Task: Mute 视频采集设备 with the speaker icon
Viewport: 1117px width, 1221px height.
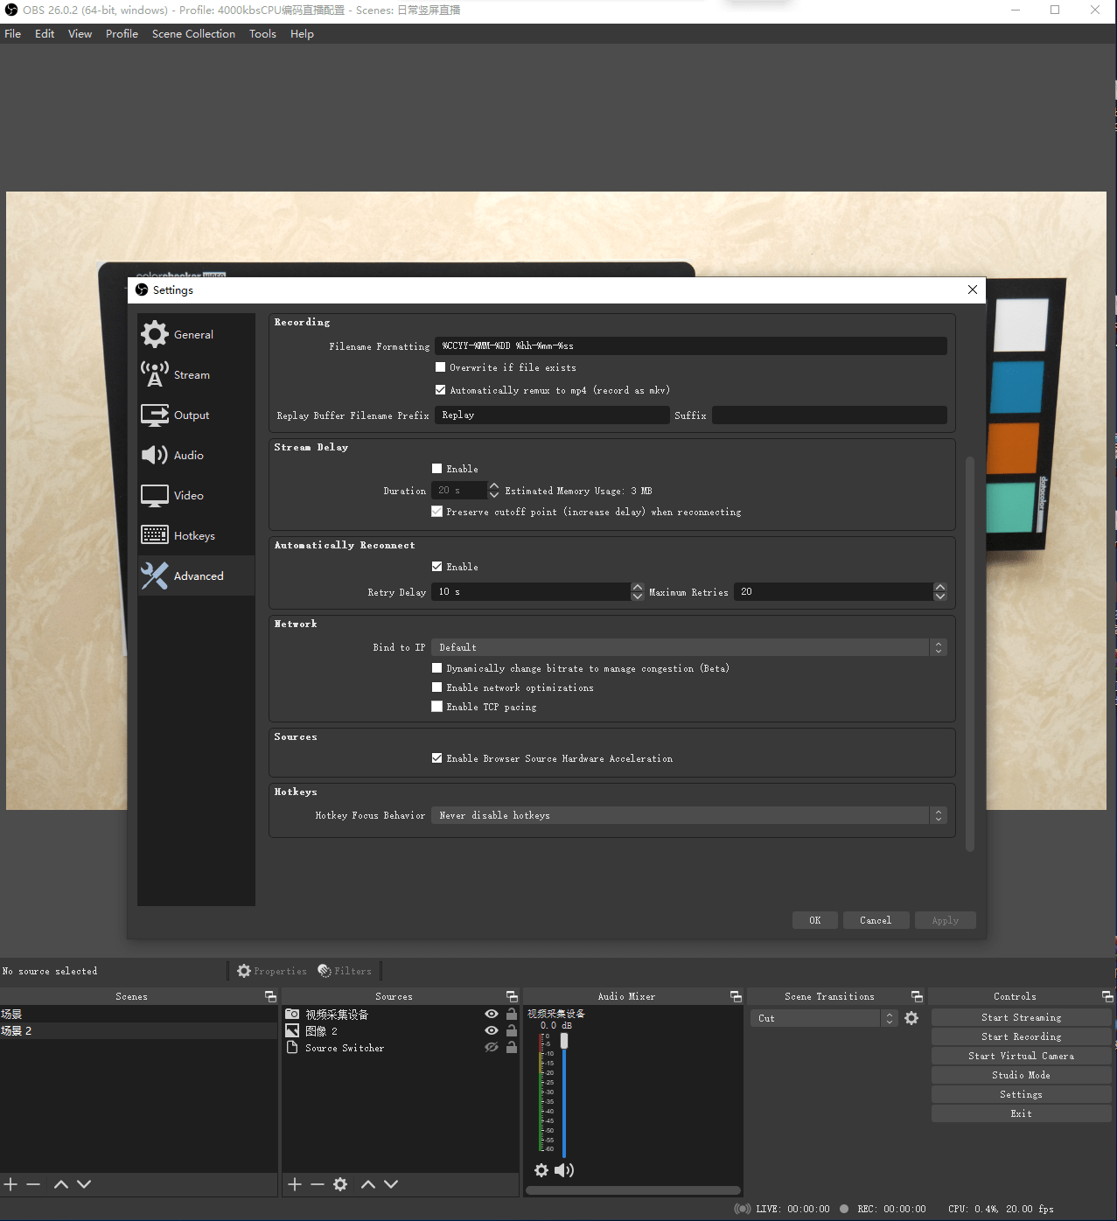Action: click(x=564, y=1170)
